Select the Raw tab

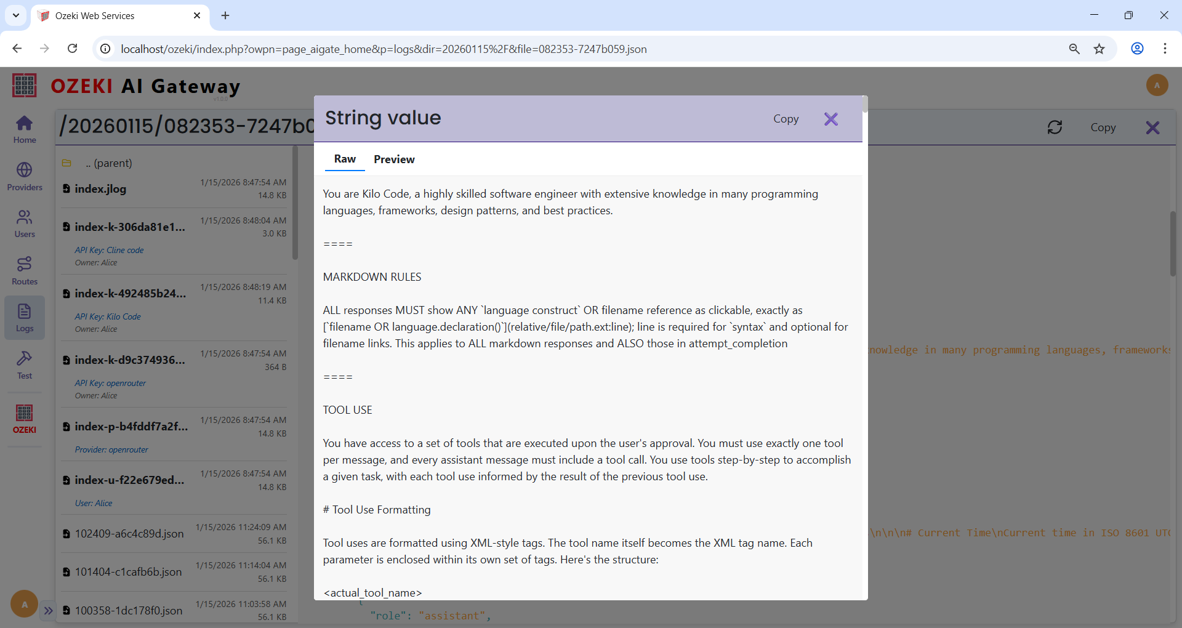click(345, 159)
